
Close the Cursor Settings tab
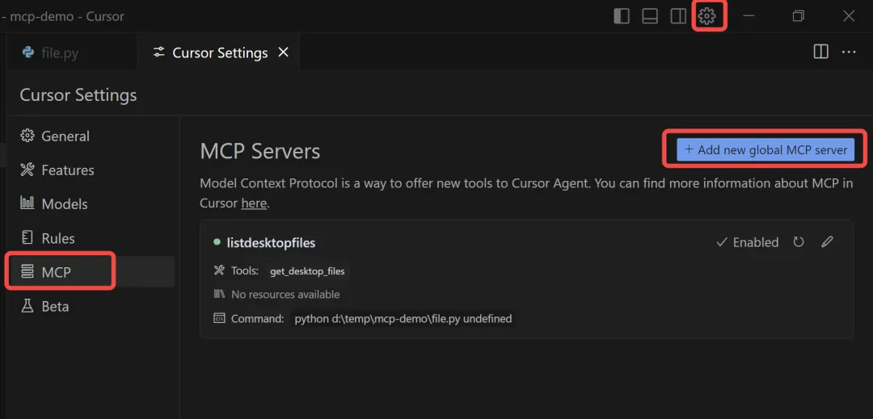(284, 52)
